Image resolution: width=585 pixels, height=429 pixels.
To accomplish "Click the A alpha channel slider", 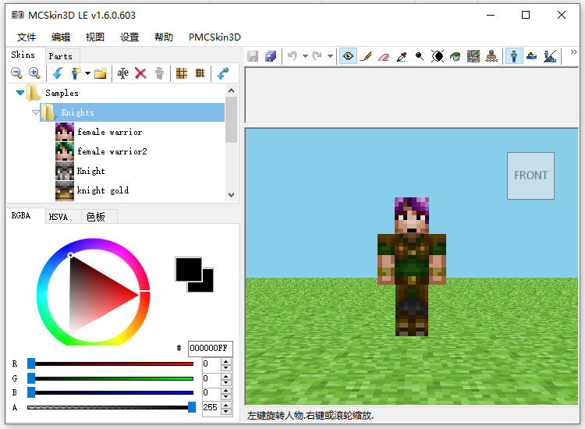I will point(112,407).
